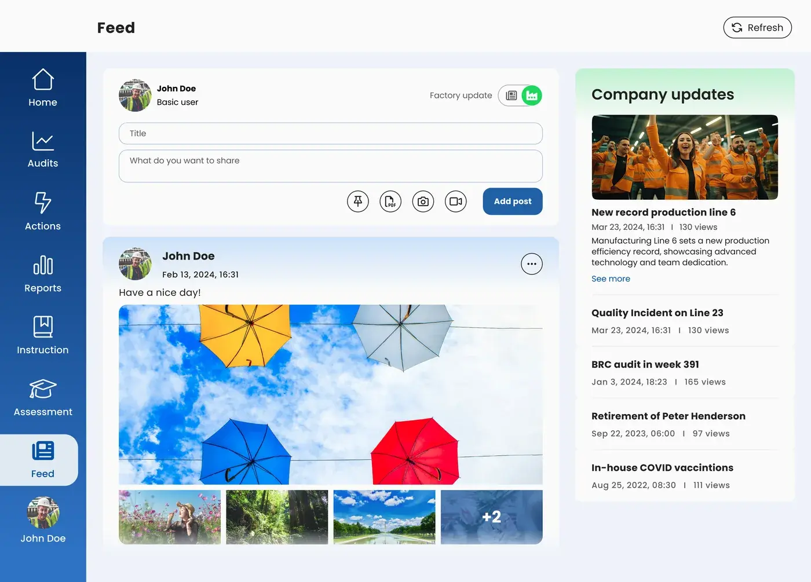Open 'Quality Incident on Line 23' update

[x=657, y=313]
